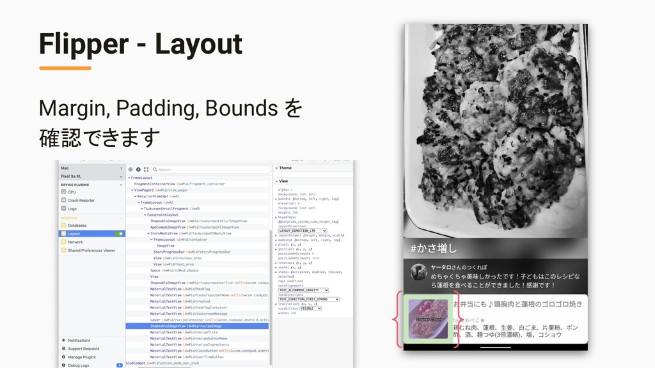Toggle the Layout plugin switch
Image resolution: width=655 pixels, height=368 pixels.
119,234
